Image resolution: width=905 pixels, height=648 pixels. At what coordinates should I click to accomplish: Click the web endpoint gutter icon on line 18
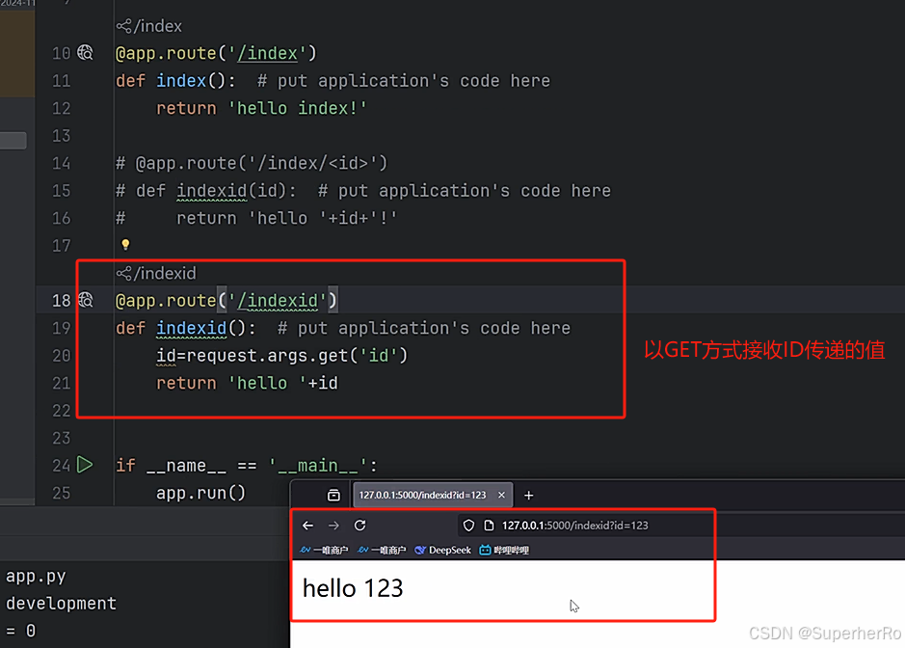pos(86,300)
